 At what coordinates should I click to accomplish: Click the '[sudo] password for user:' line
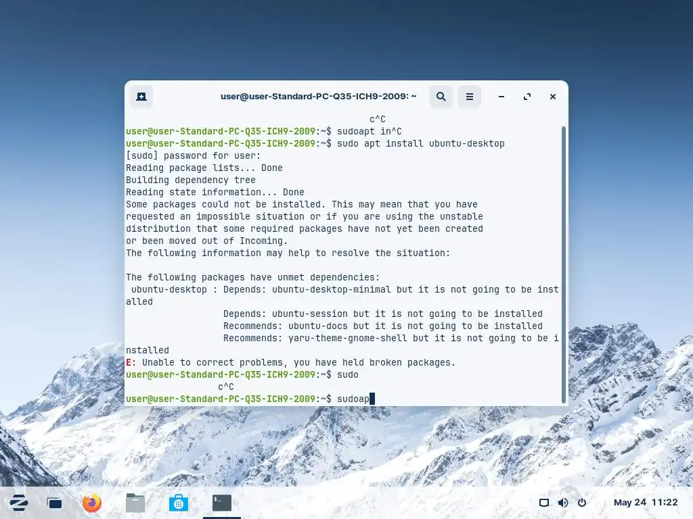pyautogui.click(x=193, y=156)
